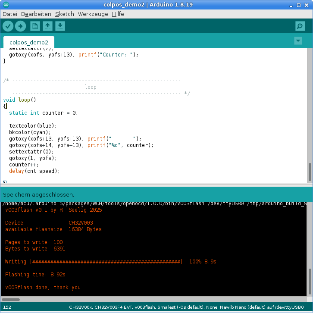Select the colpos_demo2 tab
This screenshot has width=313, height=313.
(29, 42)
